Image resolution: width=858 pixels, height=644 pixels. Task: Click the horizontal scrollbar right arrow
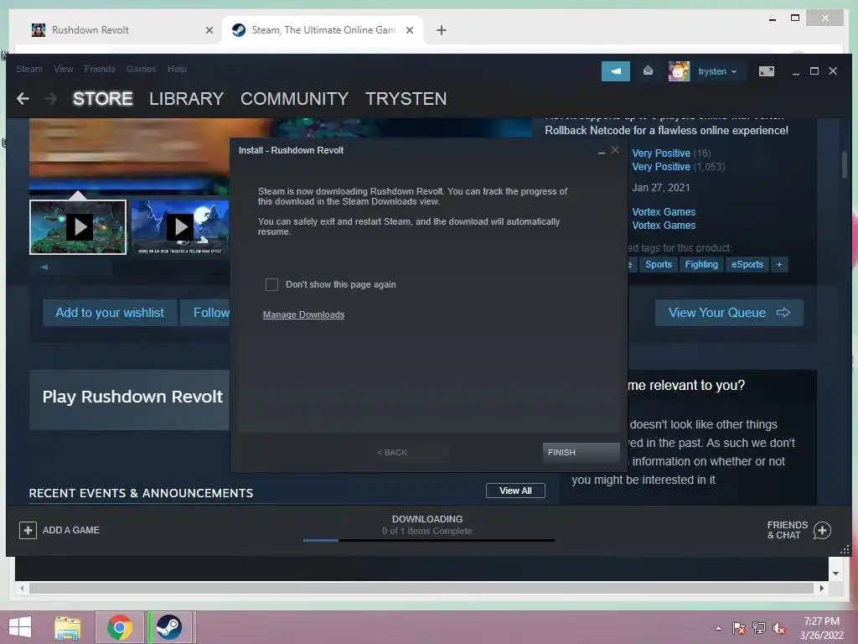coord(821,588)
